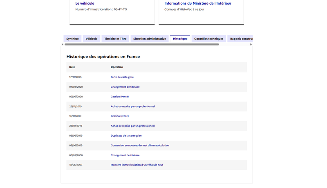327x188 pixels.
Task: Click the horizontal tab scrollbar thumb
Action: pos(142,44)
